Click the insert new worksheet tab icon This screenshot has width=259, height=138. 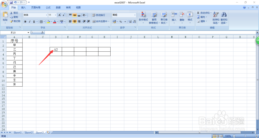pos(48,133)
